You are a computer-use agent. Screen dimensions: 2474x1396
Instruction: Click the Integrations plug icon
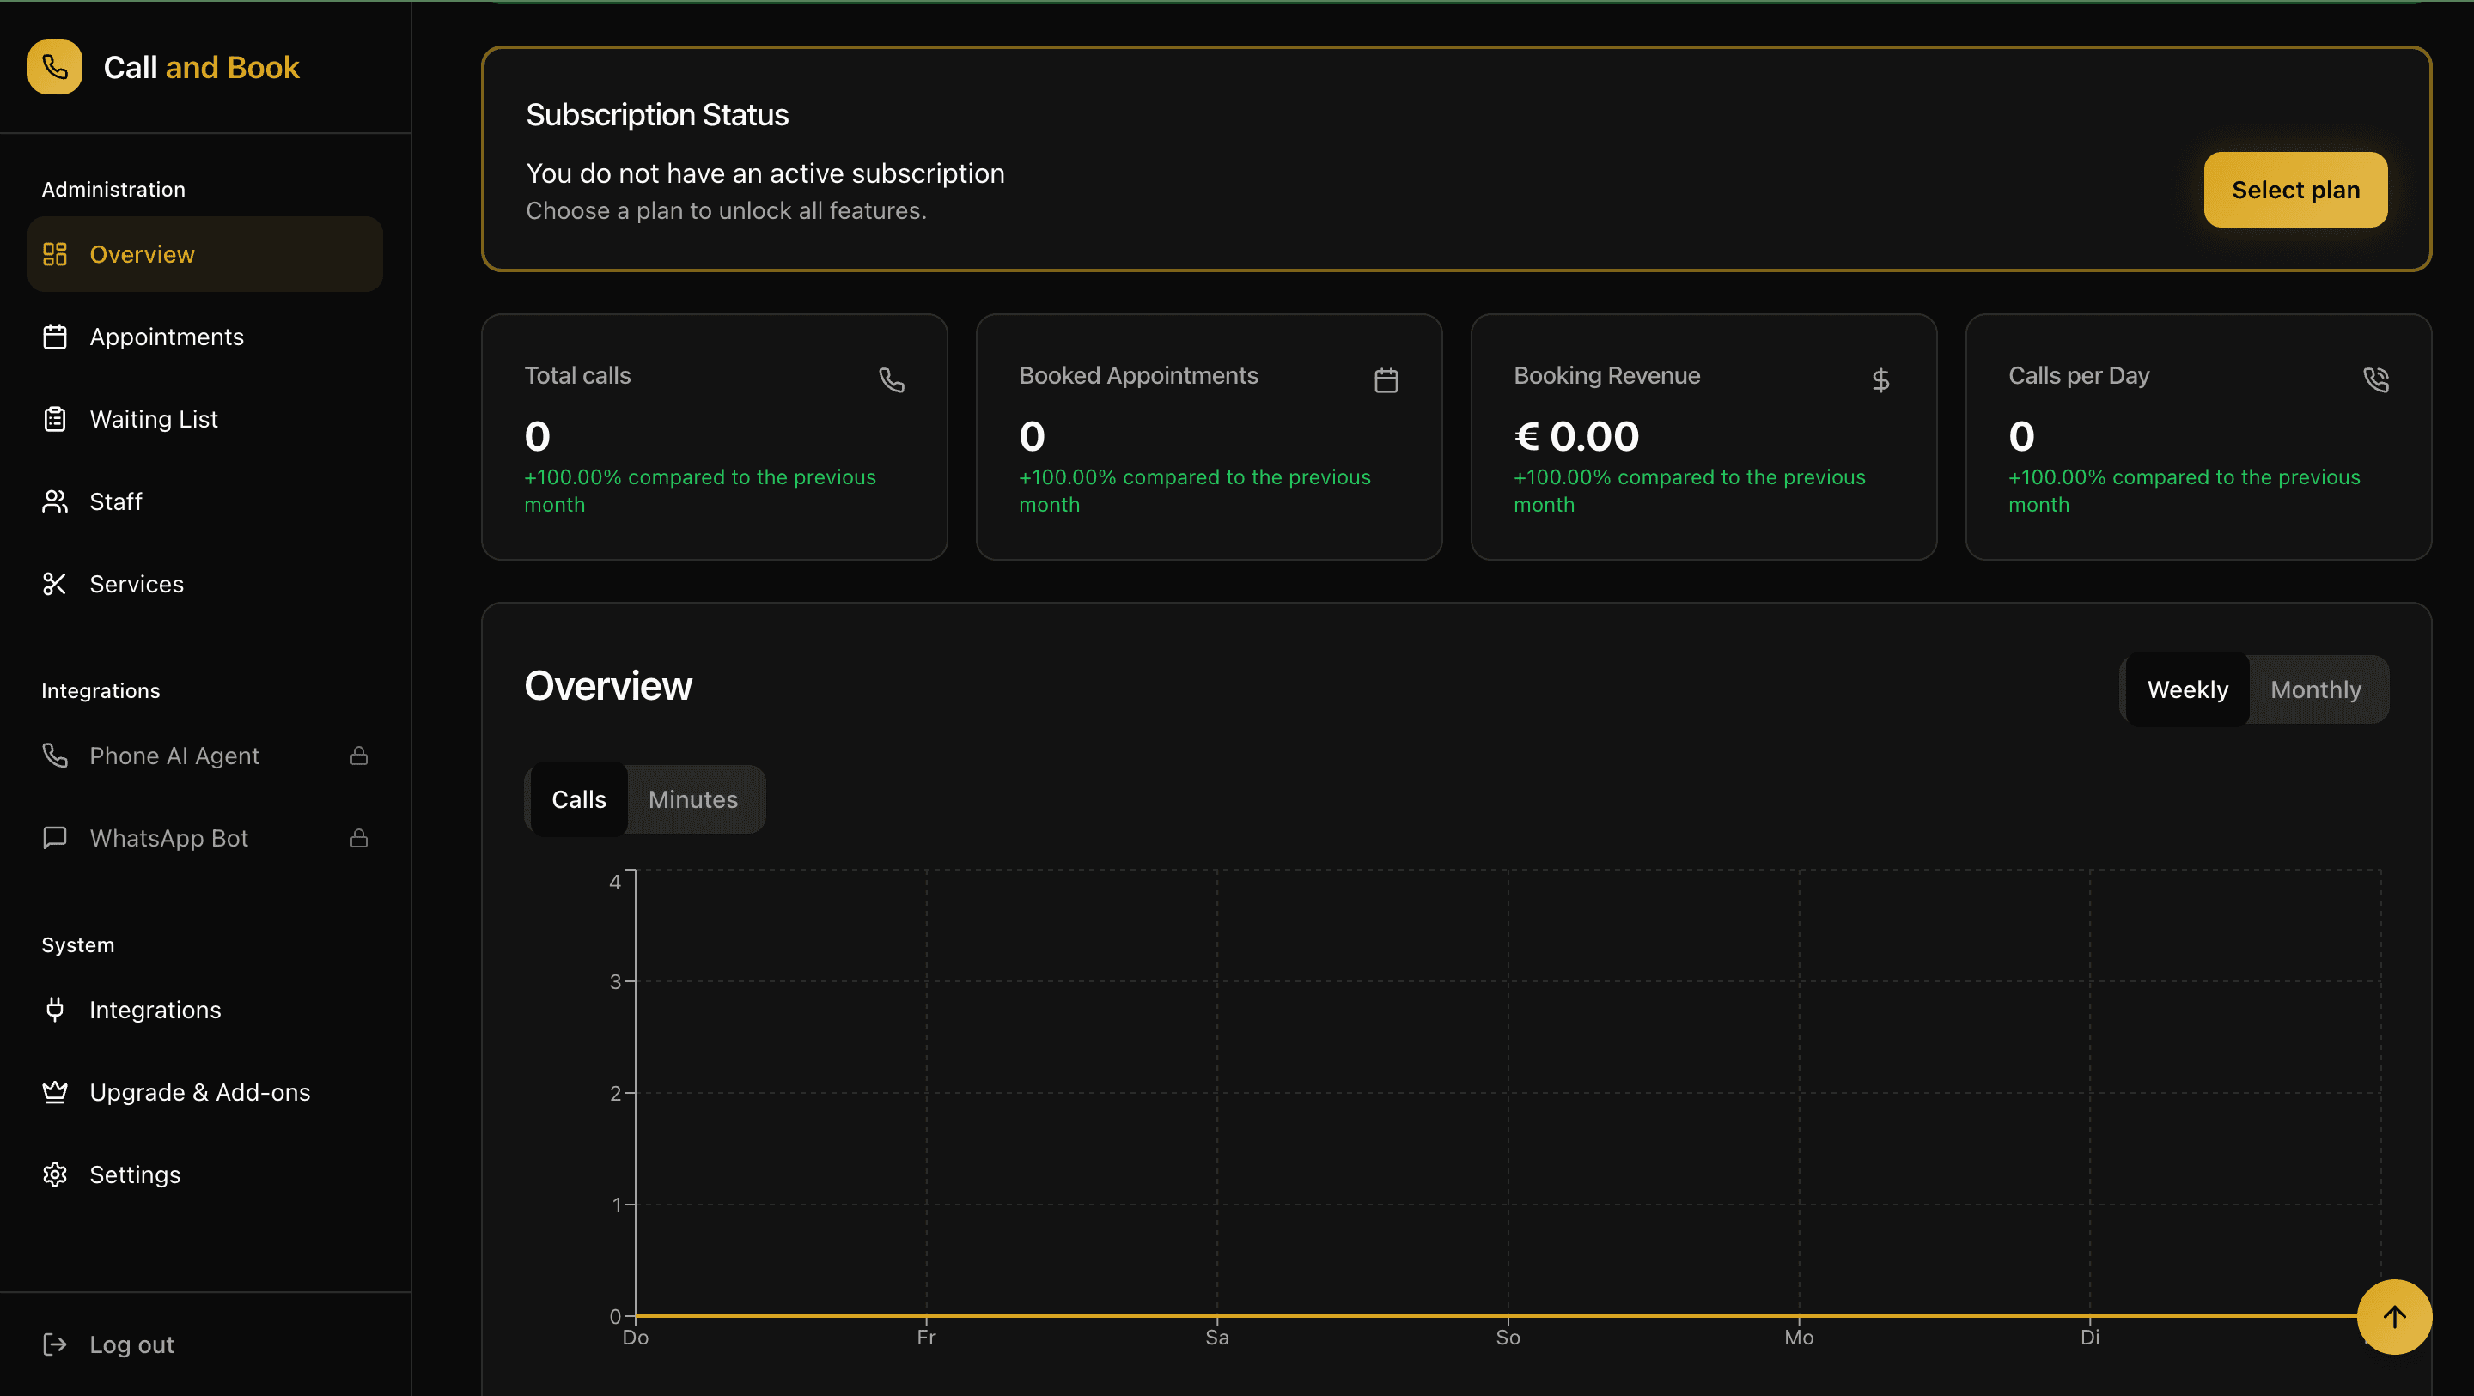point(55,1009)
